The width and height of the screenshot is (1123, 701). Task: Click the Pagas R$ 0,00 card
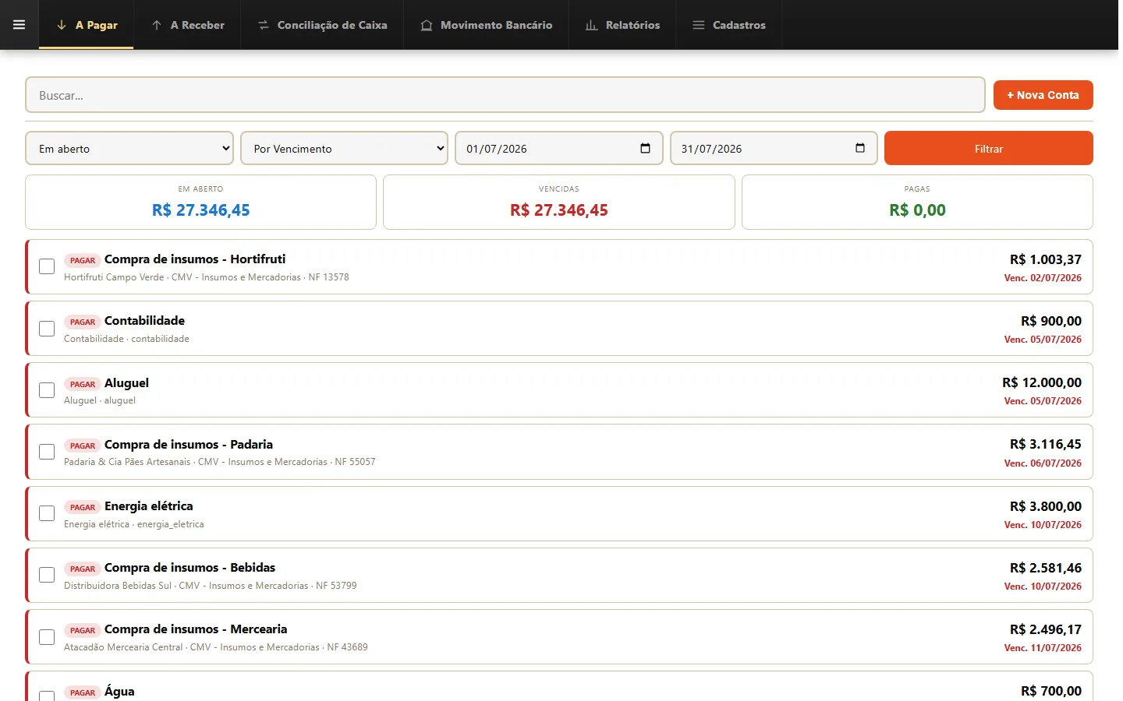tap(917, 202)
